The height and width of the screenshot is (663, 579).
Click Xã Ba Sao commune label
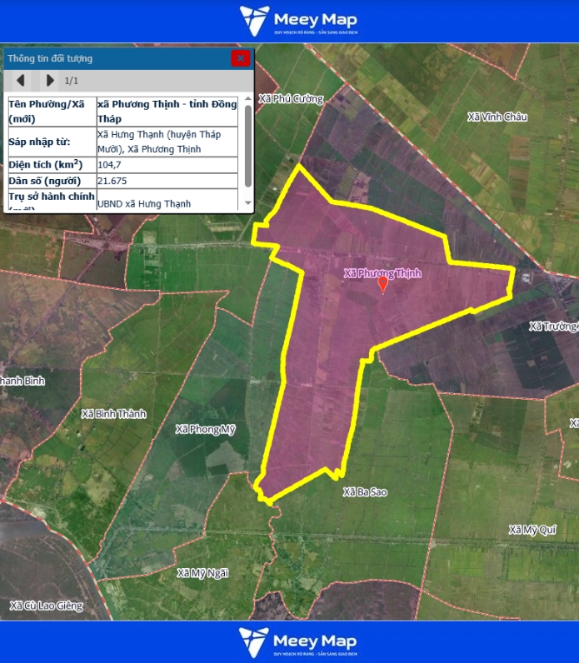365,492
